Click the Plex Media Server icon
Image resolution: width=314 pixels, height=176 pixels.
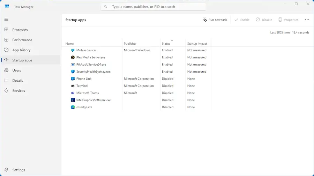pyautogui.click(x=73, y=57)
